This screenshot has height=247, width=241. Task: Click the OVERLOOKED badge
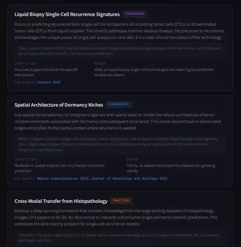(134, 14)
